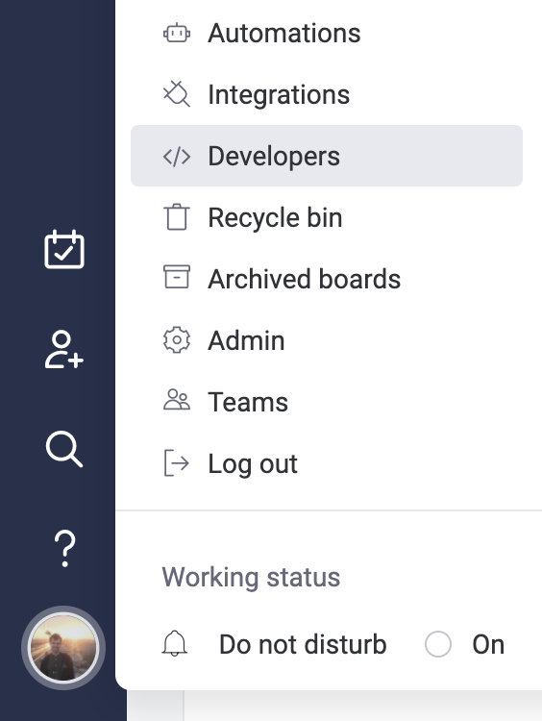Click the Archived boards box icon
This screenshot has width=542, height=721.
(177, 277)
